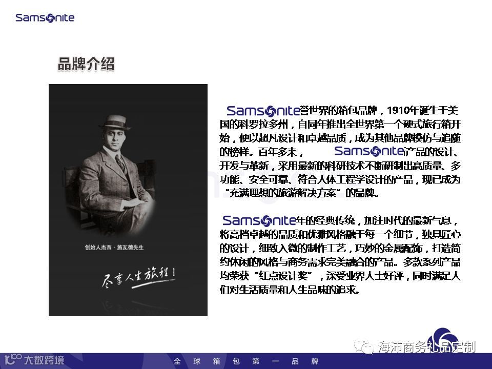The height and width of the screenshot is (369, 492).
Task: Click the line 功能、安全可靠、符合人体工程学设计的产品
Action: tap(316, 179)
